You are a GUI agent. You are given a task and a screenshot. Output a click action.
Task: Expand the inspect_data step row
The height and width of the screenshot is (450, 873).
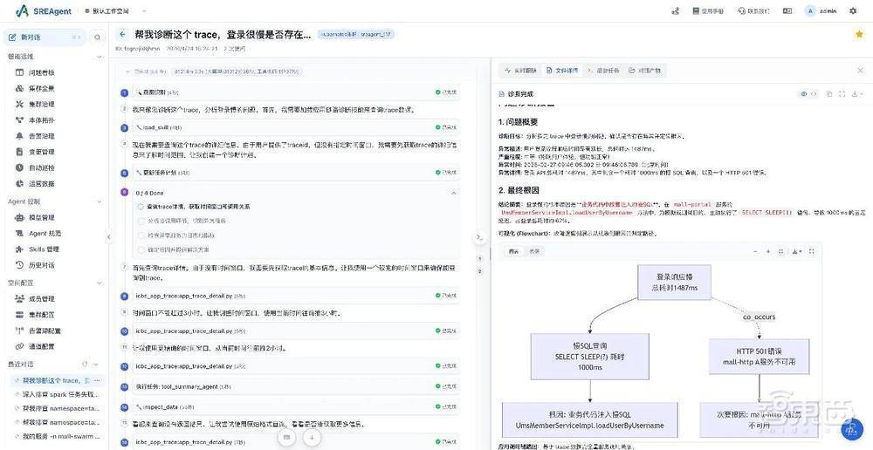pos(296,408)
